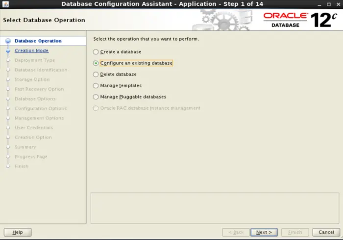The height and width of the screenshot is (240, 343).
Task: Click the Deployment Type step
Action: 35,60
